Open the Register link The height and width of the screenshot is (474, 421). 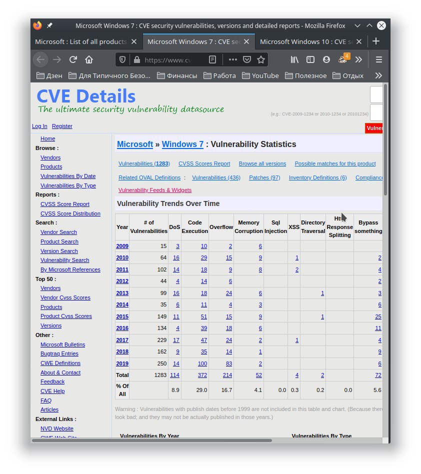point(62,126)
